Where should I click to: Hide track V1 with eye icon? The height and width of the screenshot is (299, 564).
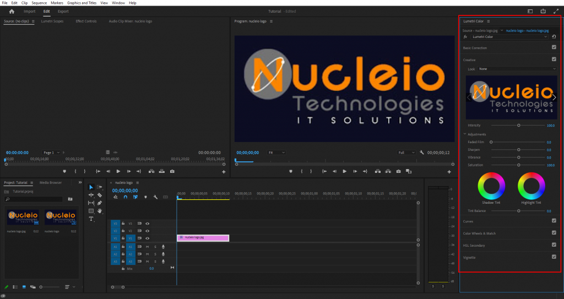pyautogui.click(x=147, y=238)
